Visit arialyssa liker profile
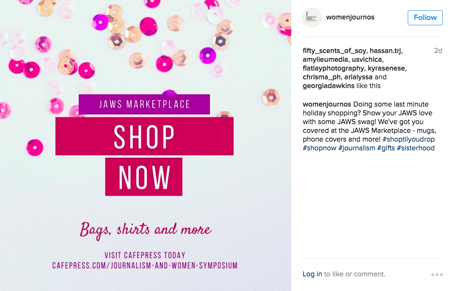Screen dimensions: 454x291 [359, 77]
